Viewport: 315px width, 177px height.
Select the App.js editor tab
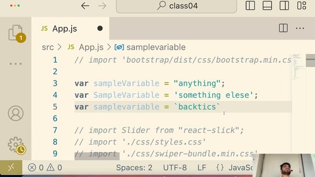pyautogui.click(x=70, y=29)
